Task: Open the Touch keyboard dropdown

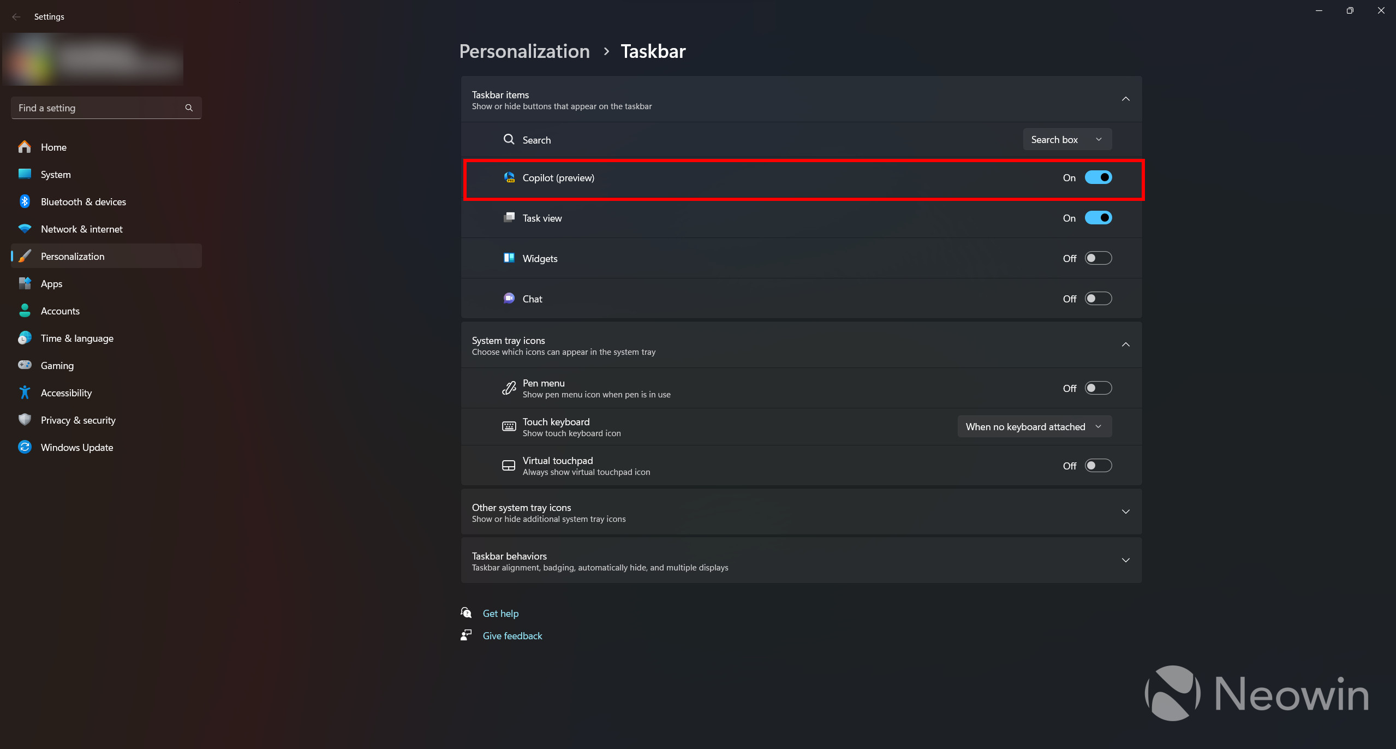Action: (x=1034, y=427)
